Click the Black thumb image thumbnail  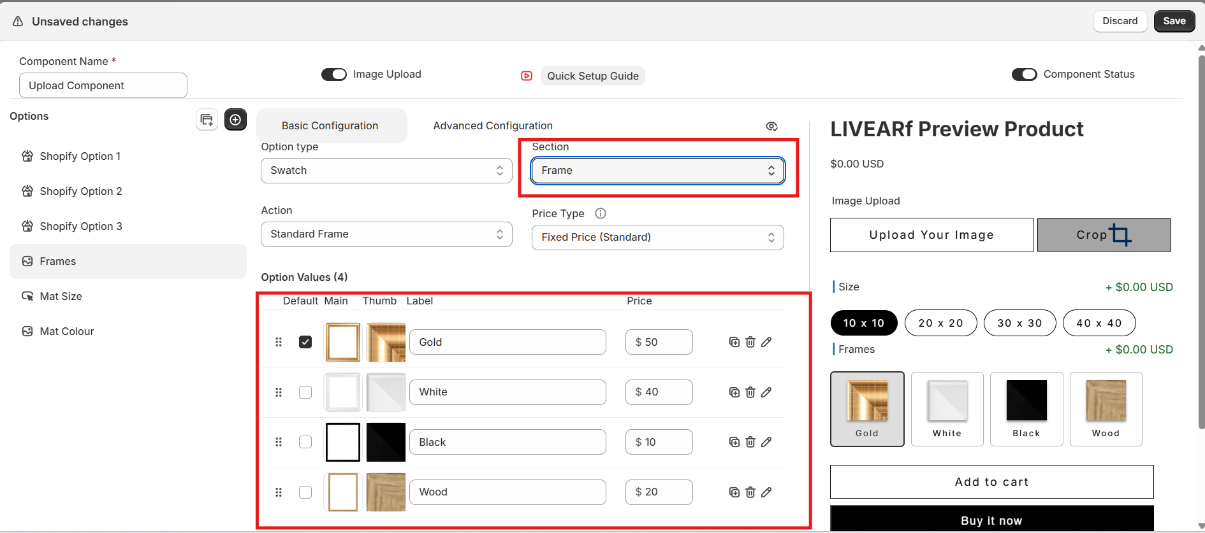[x=386, y=442]
